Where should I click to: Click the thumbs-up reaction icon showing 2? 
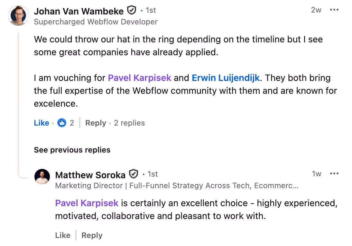tap(61, 122)
